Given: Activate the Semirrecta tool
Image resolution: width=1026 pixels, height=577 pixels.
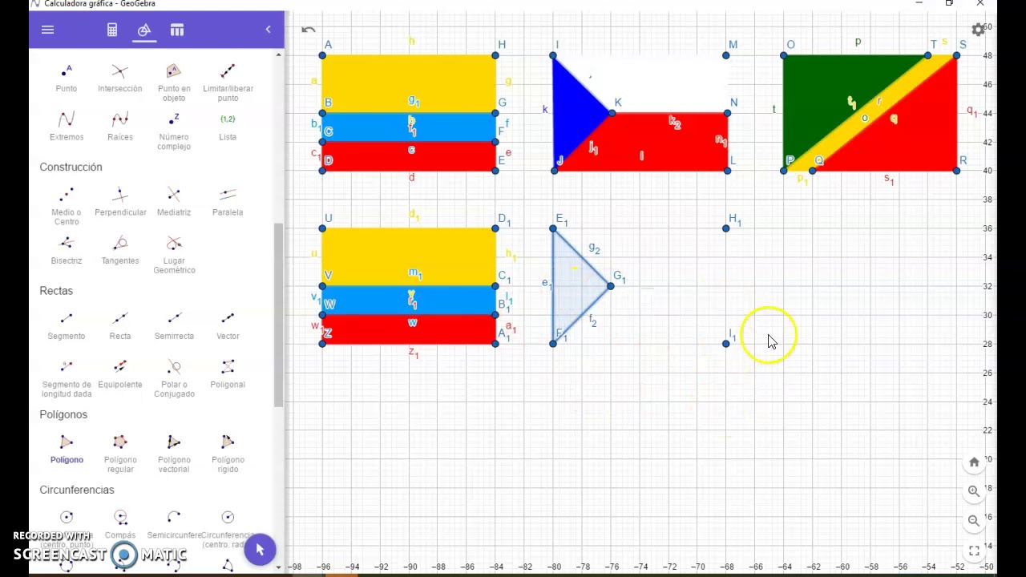Looking at the screenshot, I should click(x=174, y=325).
